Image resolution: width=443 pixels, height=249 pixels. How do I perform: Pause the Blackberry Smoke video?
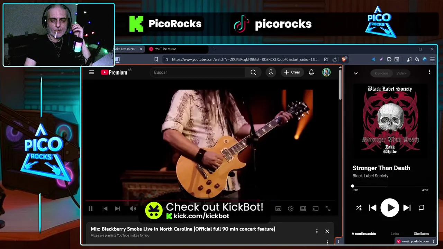pyautogui.click(x=91, y=209)
